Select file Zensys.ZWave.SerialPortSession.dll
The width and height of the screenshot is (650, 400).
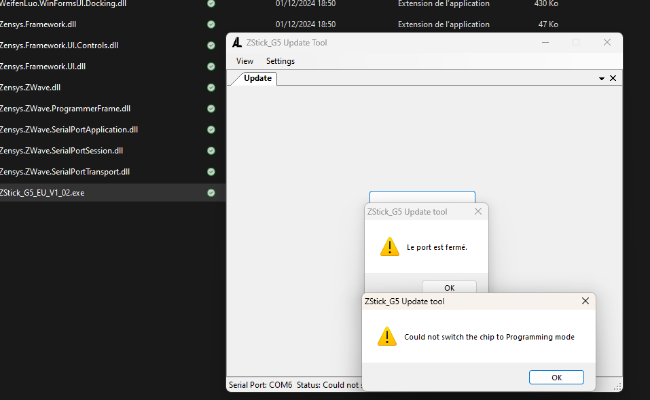(61, 151)
